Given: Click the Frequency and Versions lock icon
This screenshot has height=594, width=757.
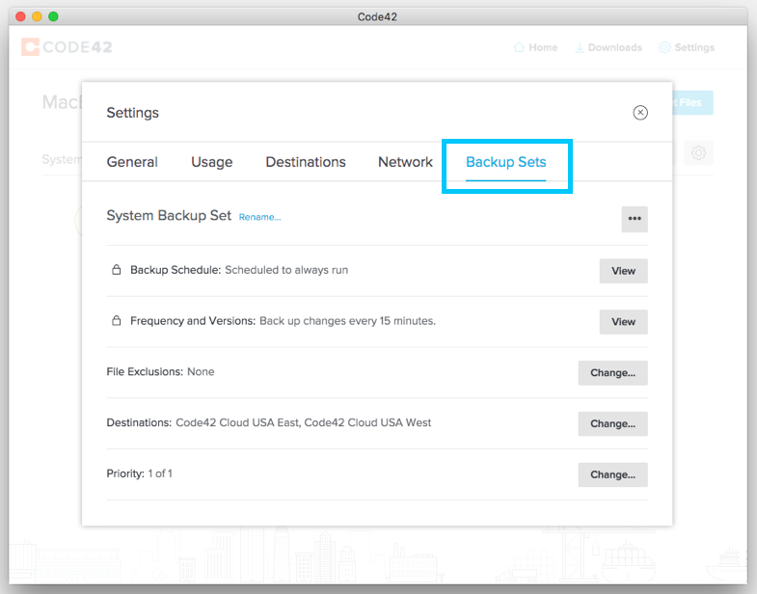Looking at the screenshot, I should pos(116,321).
